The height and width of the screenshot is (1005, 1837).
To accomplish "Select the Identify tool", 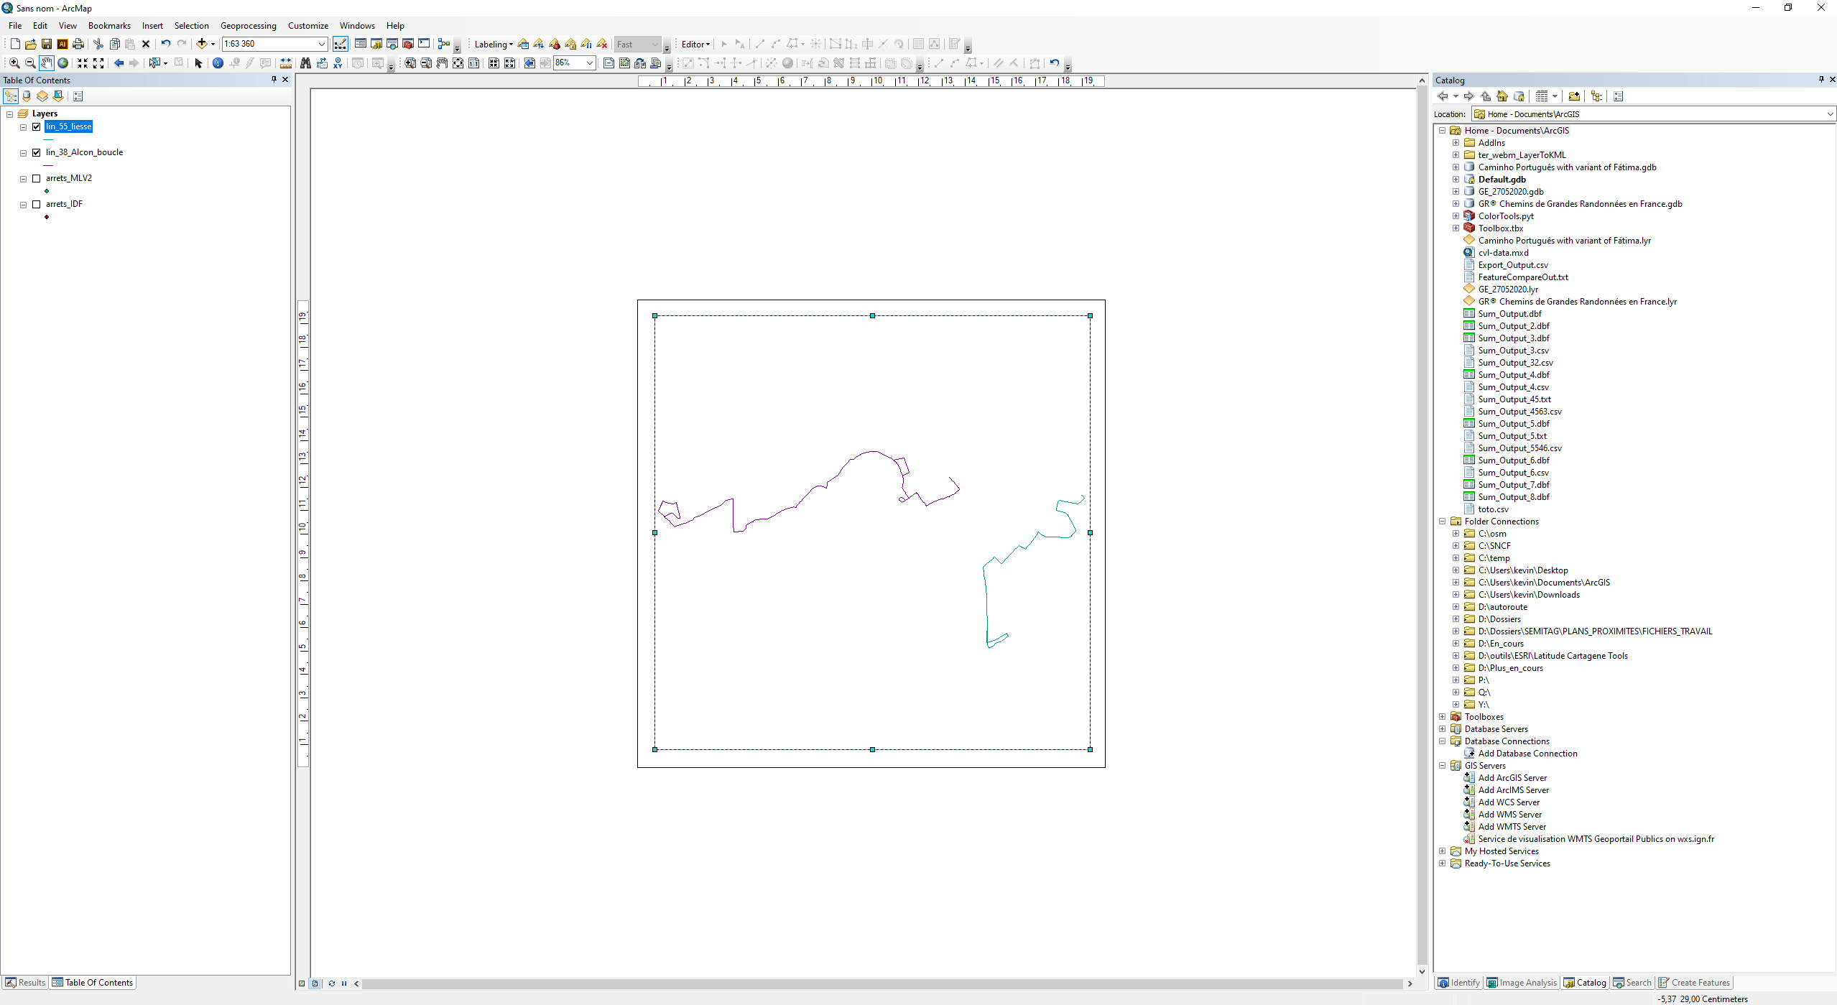I will (218, 63).
